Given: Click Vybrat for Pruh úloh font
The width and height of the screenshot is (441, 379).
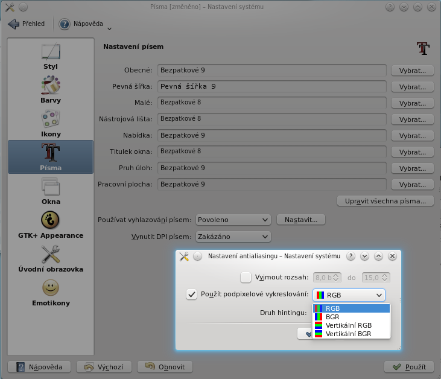Looking at the screenshot, I should coord(412,168).
